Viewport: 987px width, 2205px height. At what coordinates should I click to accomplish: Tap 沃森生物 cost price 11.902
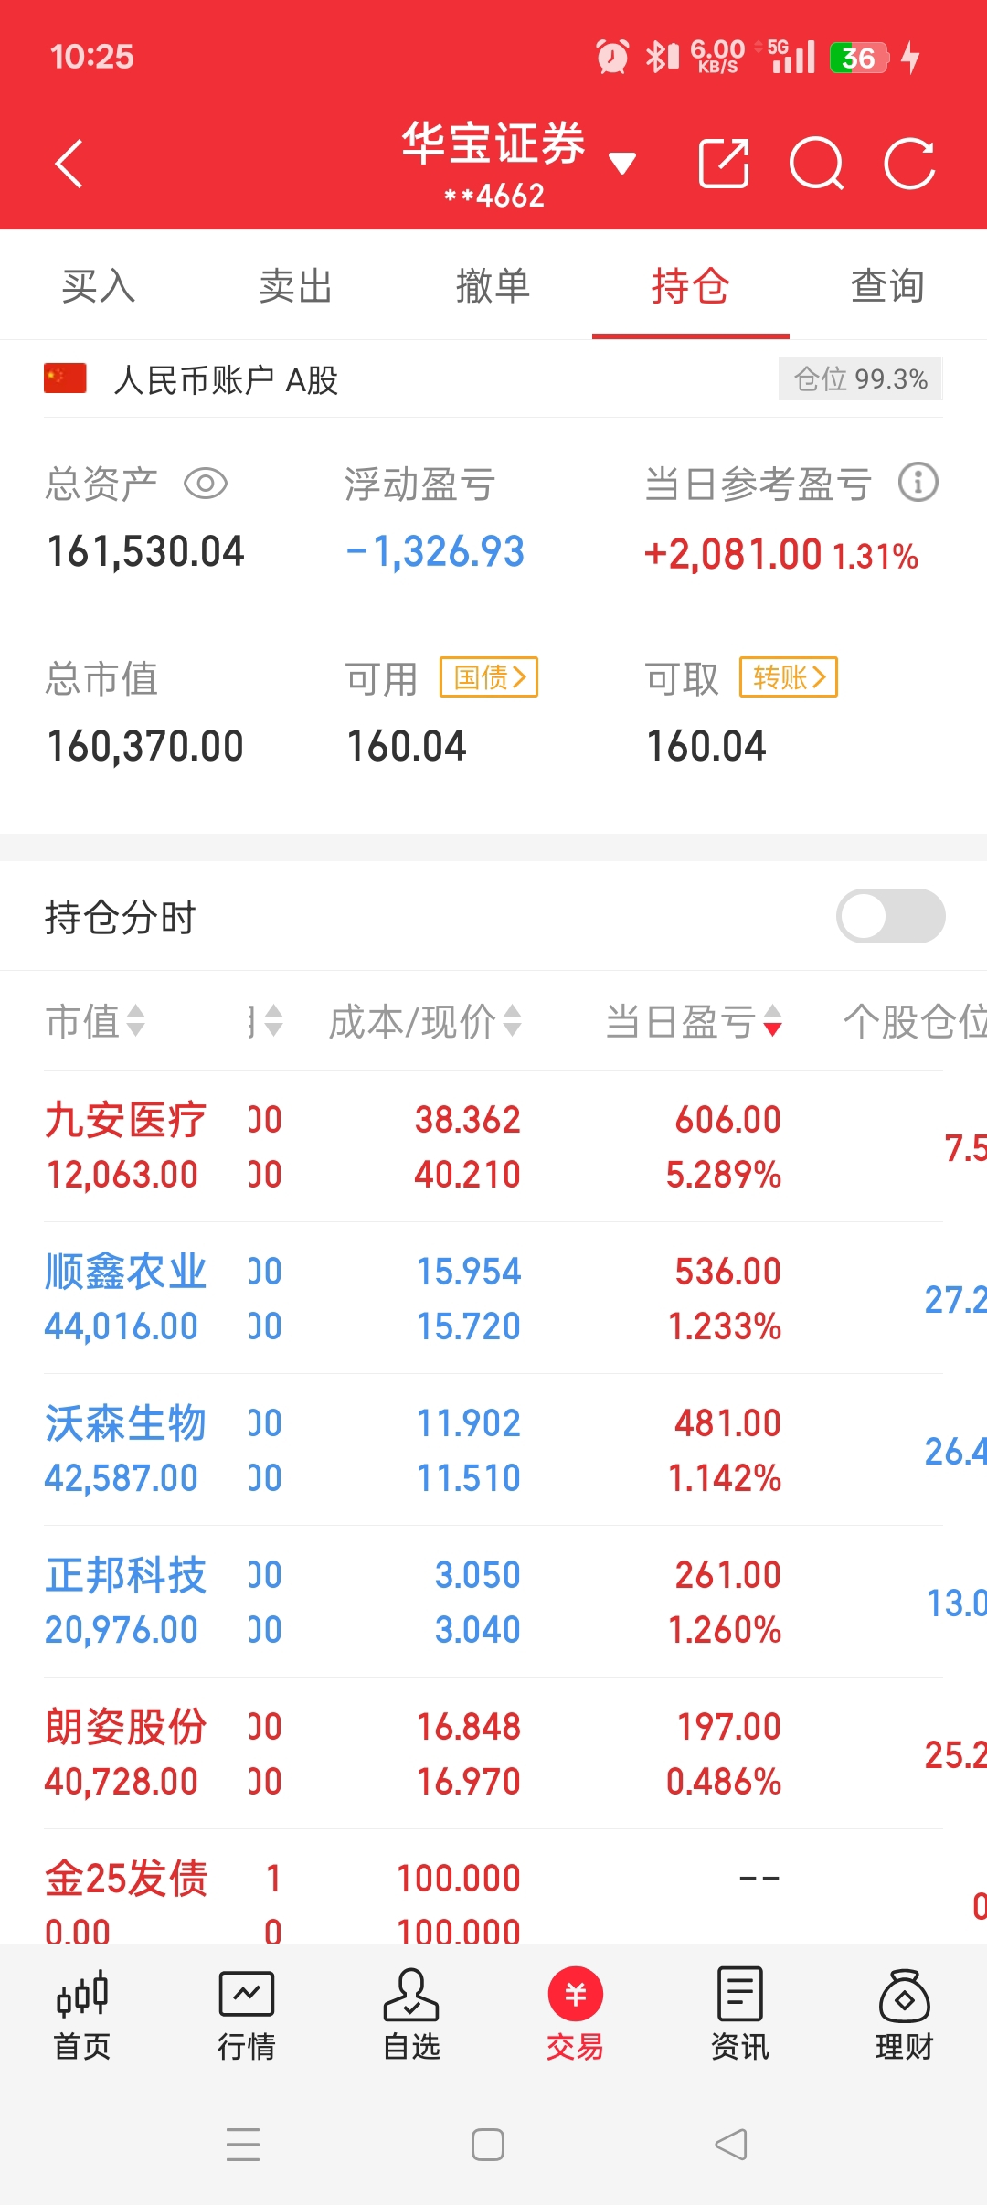pyautogui.click(x=468, y=1422)
